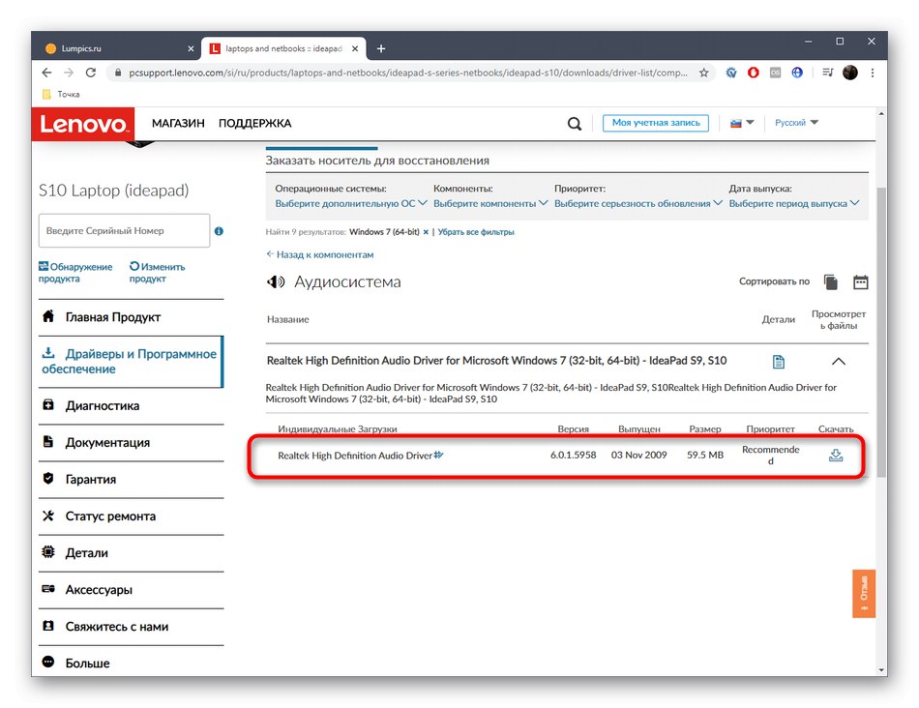The image size is (919, 708).
Task: Click the Opera red extension icon
Action: click(754, 73)
